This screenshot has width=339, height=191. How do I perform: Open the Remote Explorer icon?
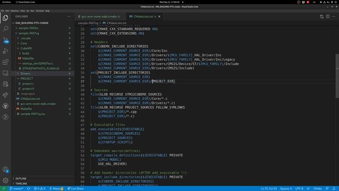(5, 73)
